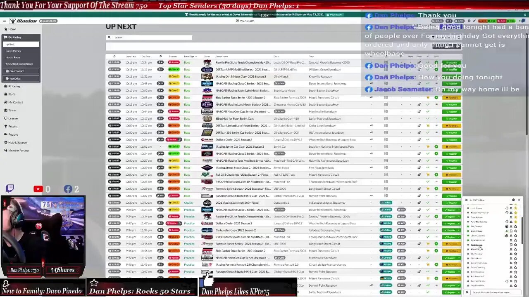Open schedule icon in Dirt Midget Cup row
Image resolution: width=529 pixels, height=297 pixels.
click(386, 77)
